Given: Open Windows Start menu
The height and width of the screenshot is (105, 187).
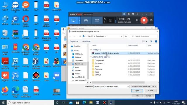Looking at the screenshot, I should pyautogui.click(x=3, y=102).
